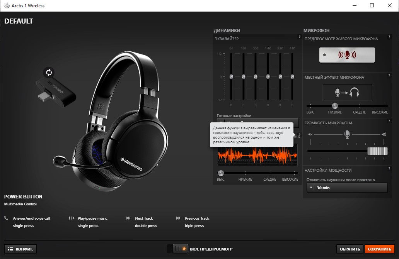
Task: Set dynamic range compression to СРЕДНЕ
Action: tap(270, 179)
